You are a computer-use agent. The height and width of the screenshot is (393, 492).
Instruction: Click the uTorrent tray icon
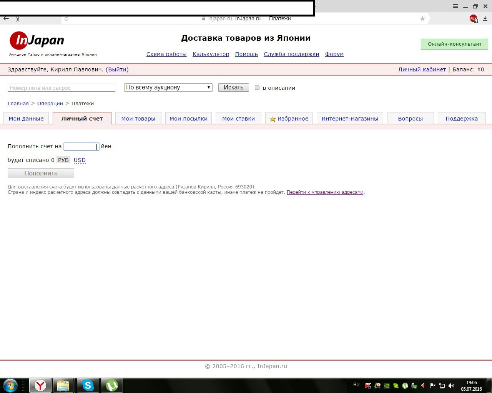pos(405,386)
